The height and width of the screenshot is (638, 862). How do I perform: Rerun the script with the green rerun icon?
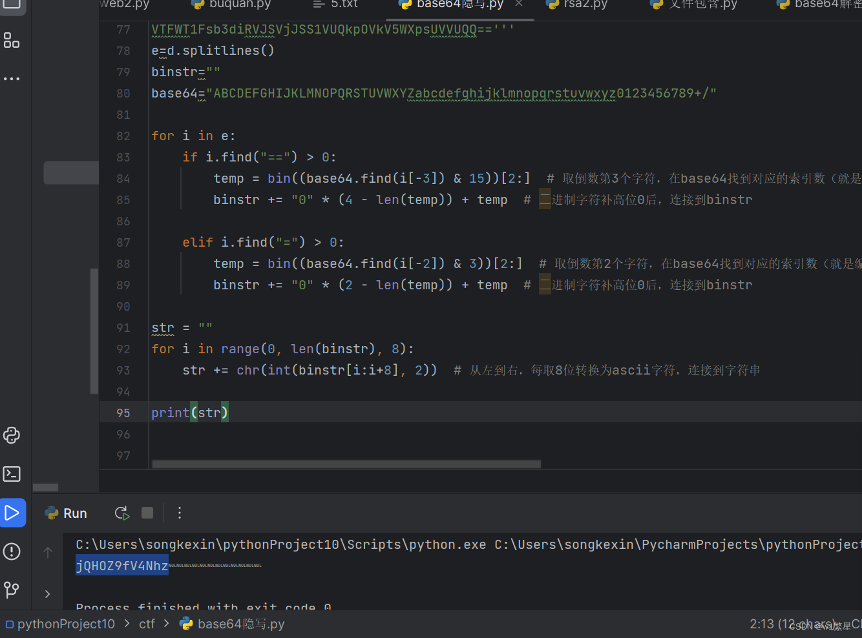[121, 512]
